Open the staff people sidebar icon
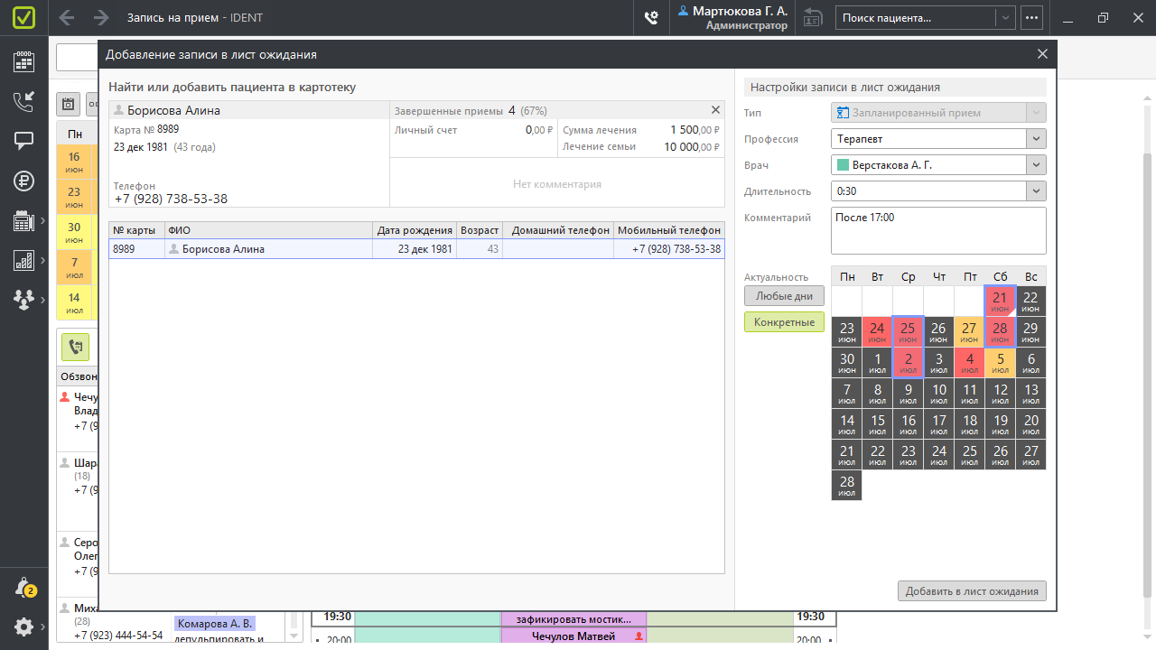1156x650 pixels. point(23,300)
